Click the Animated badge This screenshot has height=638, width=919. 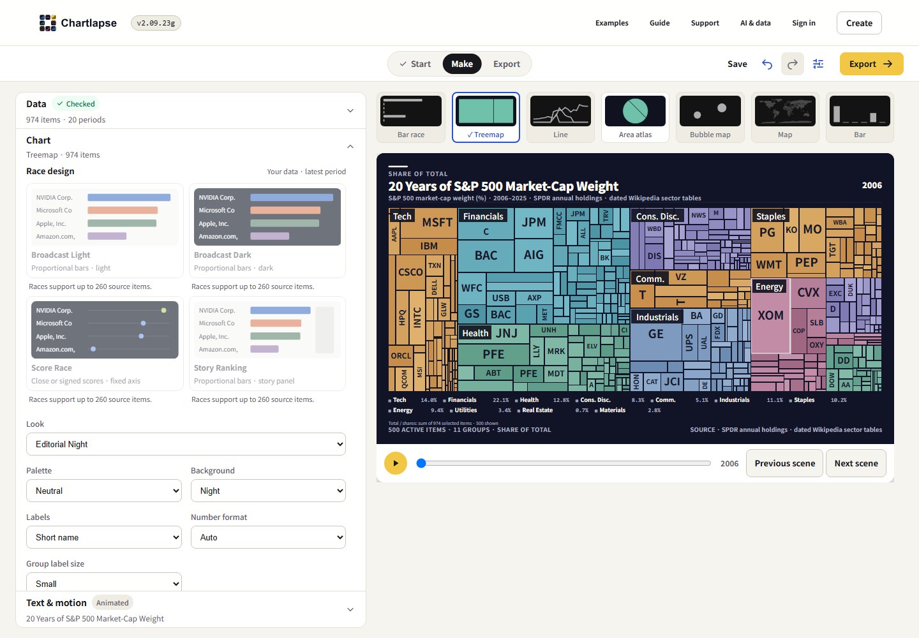pos(112,603)
